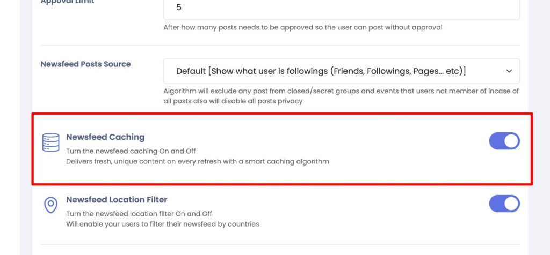The height and width of the screenshot is (255, 550).
Task: Click 'Turn the newsfeed caching On and Off' text
Action: 134,151
